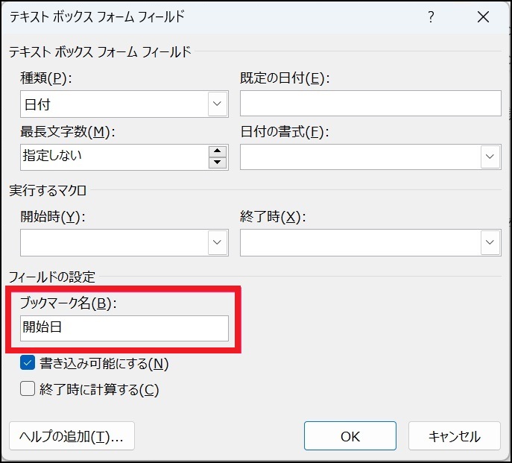Viewport: 512px width, 463px height.
Task: Click the help question mark icon
Action: click(x=431, y=16)
